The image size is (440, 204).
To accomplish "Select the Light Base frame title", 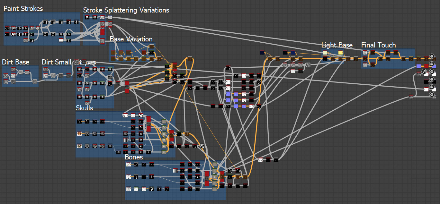I will 337,45.
